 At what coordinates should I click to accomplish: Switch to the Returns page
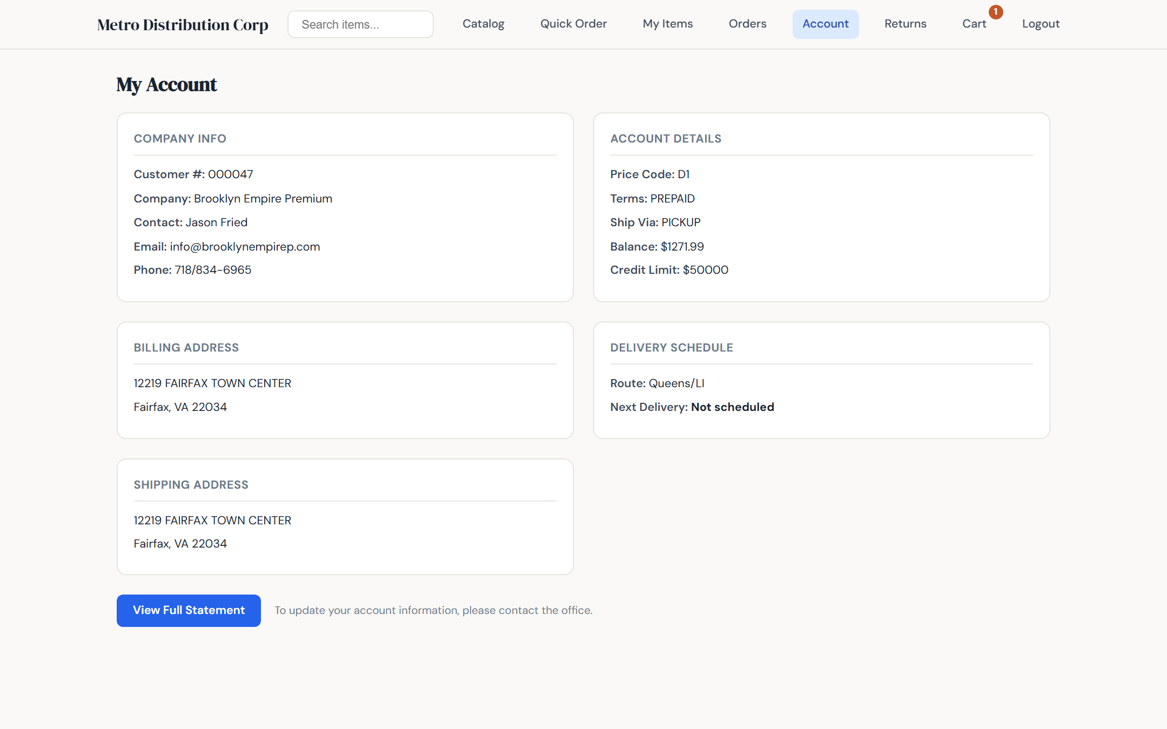click(x=906, y=24)
